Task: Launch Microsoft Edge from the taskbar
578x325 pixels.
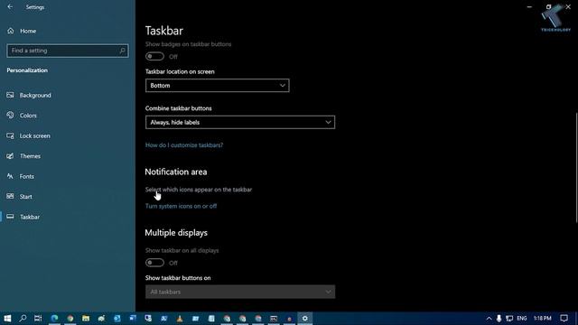Action: tap(54, 319)
